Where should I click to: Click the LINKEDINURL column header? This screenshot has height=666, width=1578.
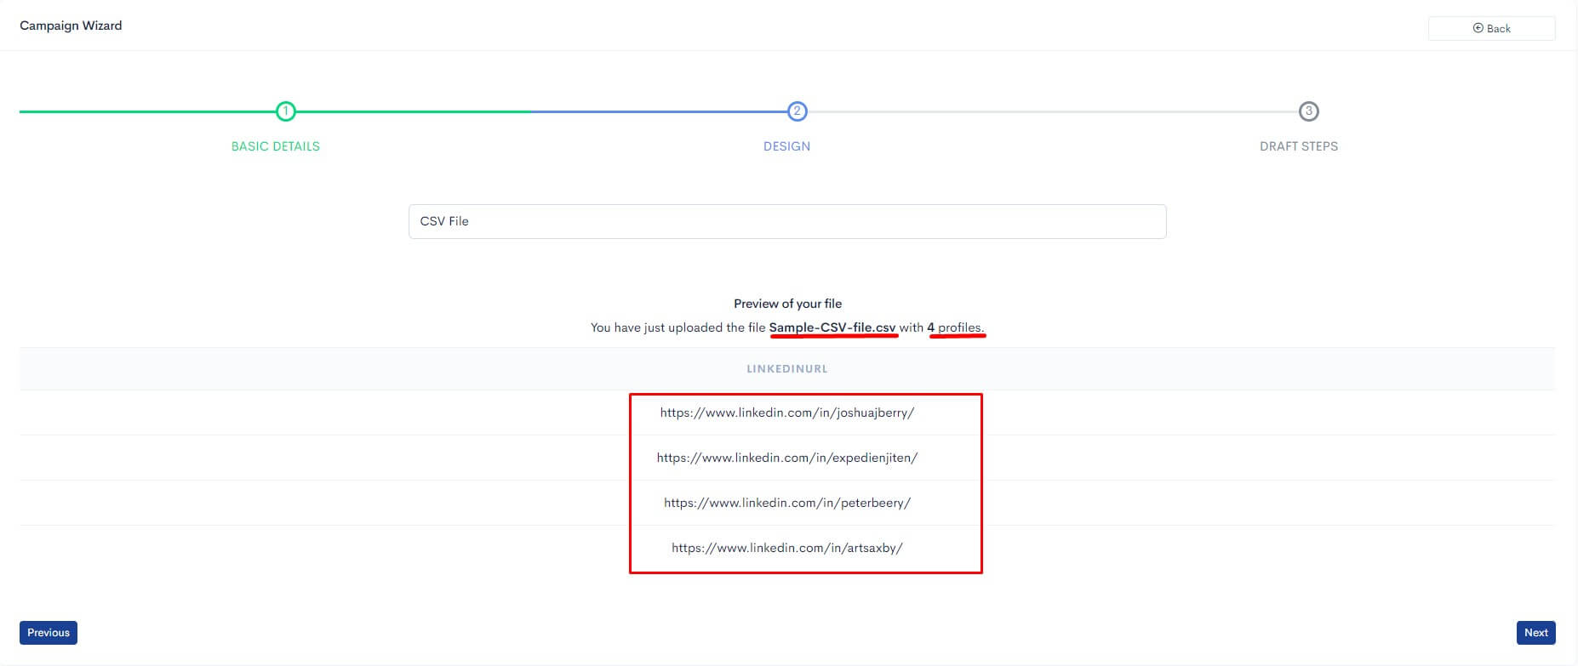(787, 369)
